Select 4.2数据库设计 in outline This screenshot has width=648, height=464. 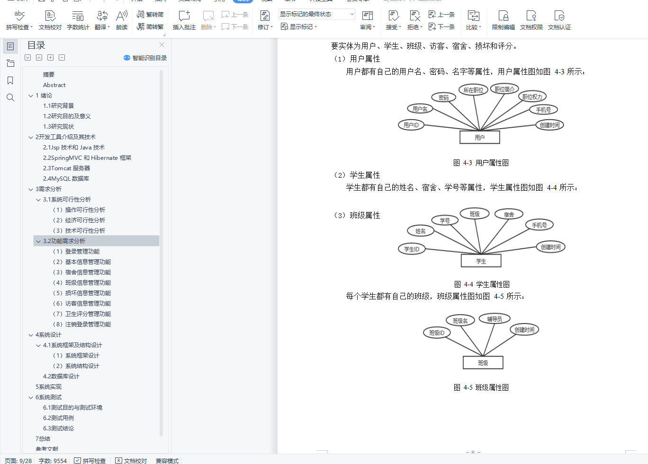coord(61,376)
